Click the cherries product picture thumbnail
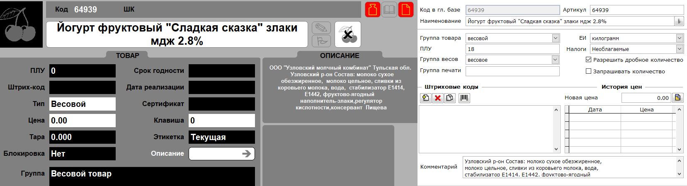The height and width of the screenshot is (186, 687). tap(21, 24)
